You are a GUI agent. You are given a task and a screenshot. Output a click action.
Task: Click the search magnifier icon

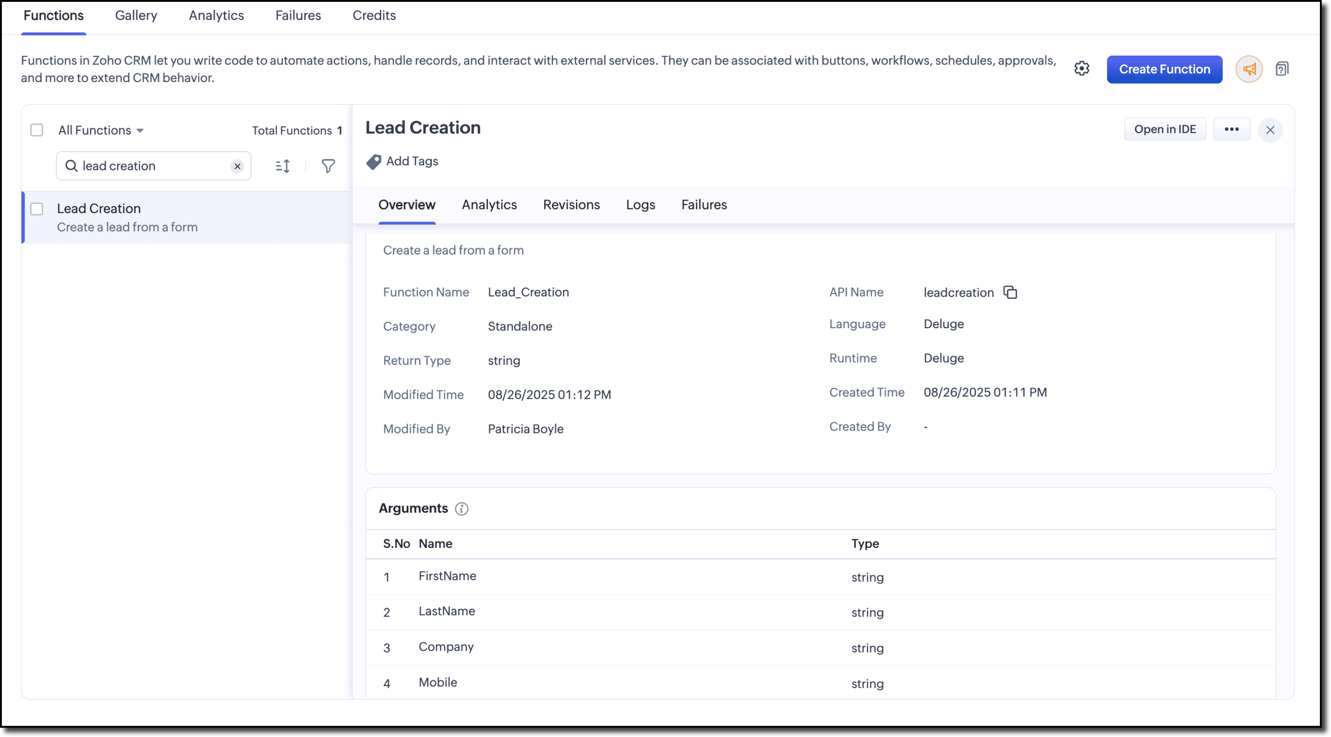(71, 166)
